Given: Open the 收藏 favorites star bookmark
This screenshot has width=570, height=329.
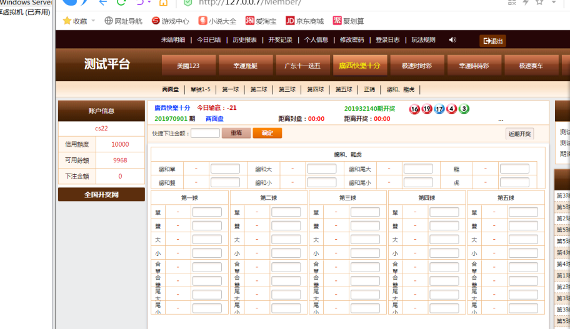Looking at the screenshot, I should 75,21.
